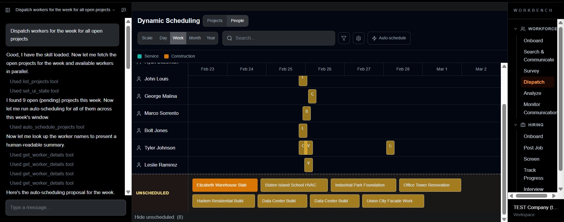Select Industrial Park Foundation card
564x222 pixels.
coord(363,185)
